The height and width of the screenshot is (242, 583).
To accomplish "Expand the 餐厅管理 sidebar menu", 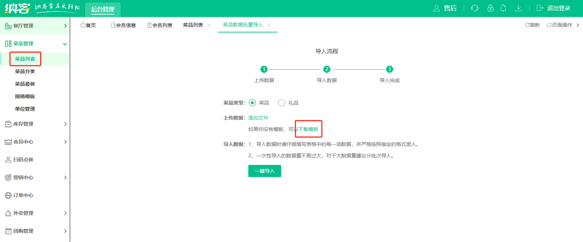I will tap(35, 26).
